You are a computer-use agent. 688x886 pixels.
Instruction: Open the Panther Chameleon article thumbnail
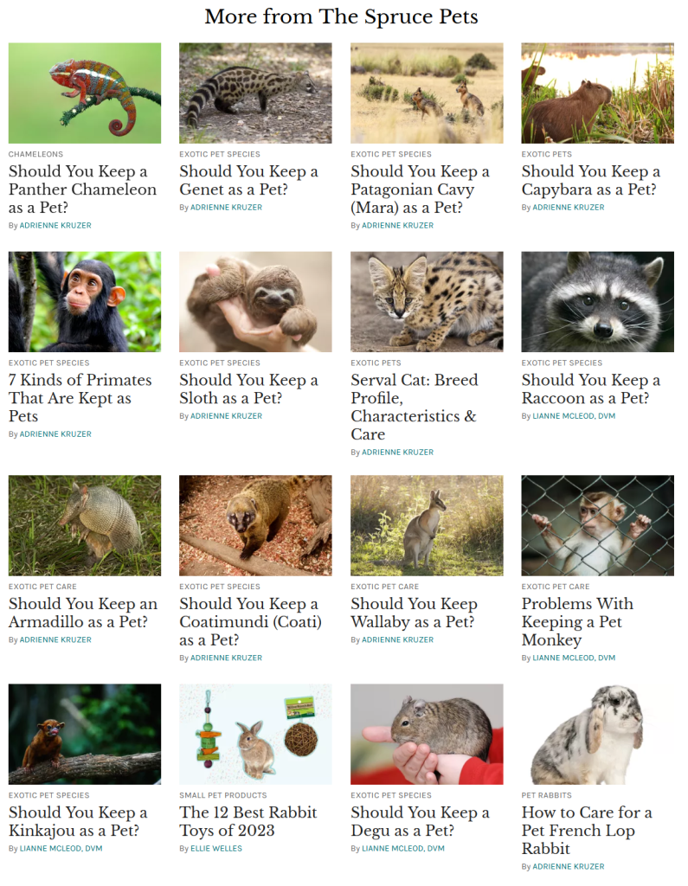(85, 93)
